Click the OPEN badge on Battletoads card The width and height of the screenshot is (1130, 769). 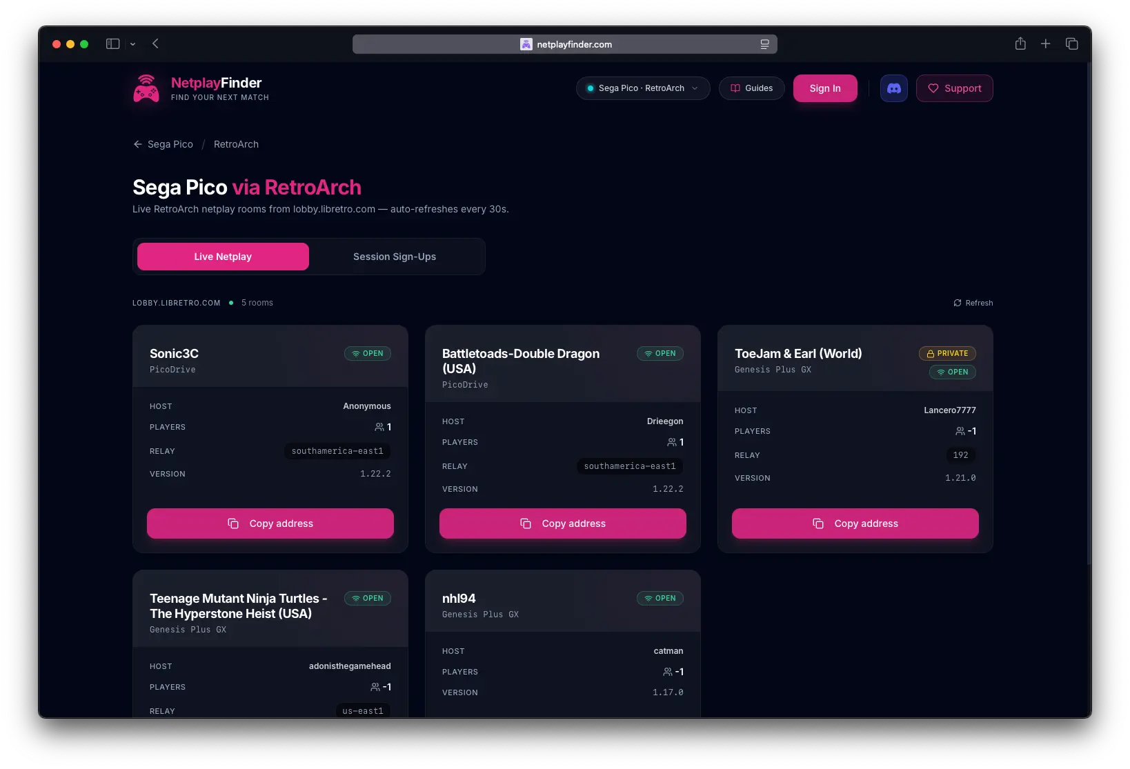(x=660, y=353)
